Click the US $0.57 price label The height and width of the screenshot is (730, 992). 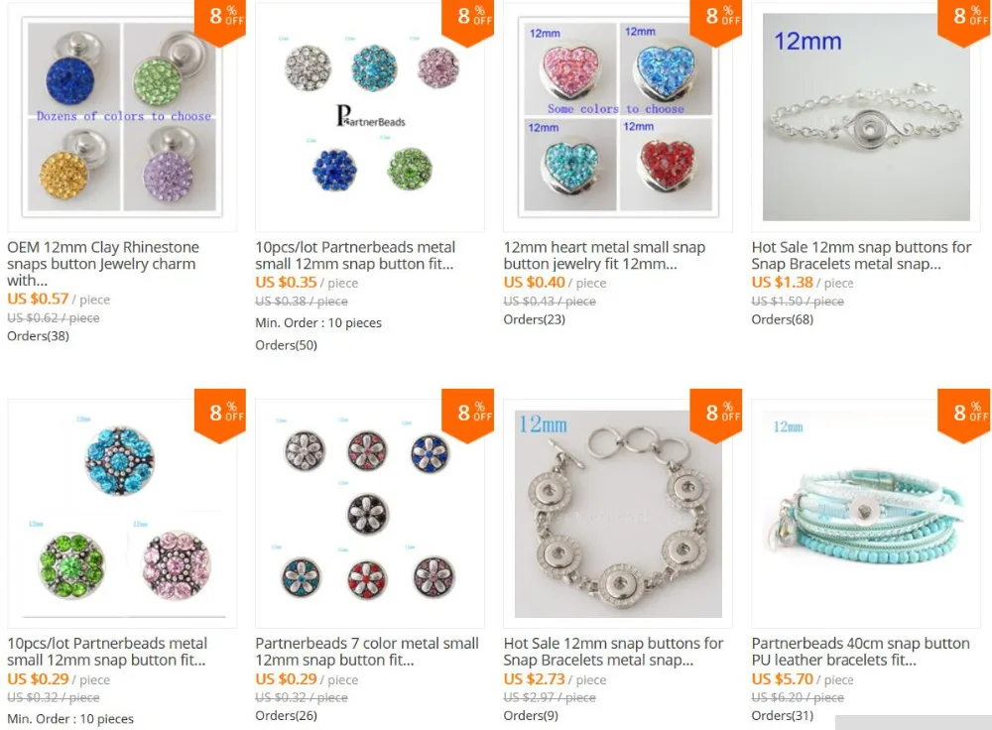tap(38, 299)
